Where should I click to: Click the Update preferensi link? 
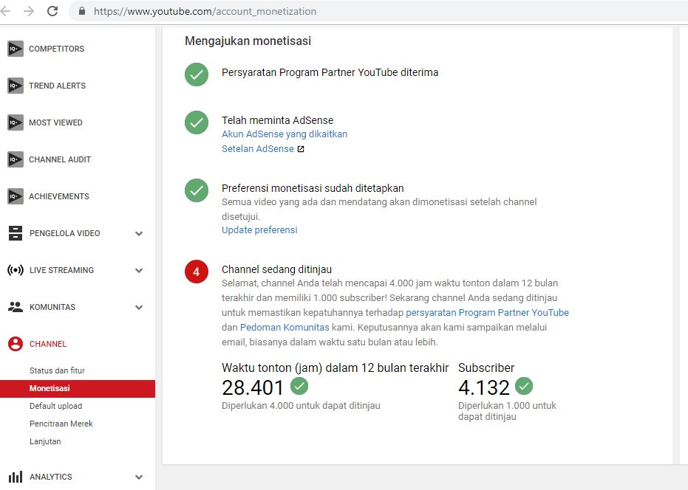259,230
